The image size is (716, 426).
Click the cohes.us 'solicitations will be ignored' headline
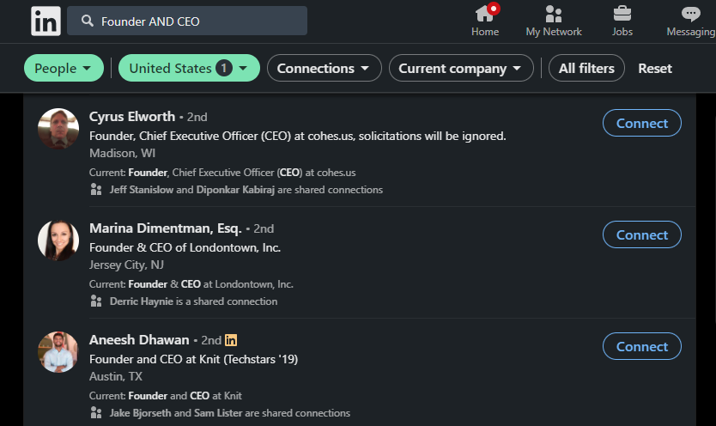click(298, 136)
